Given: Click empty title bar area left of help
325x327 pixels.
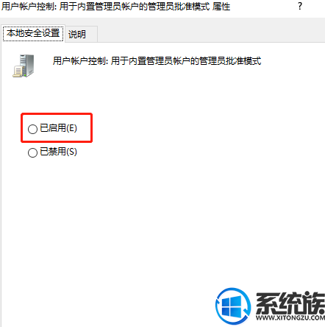Looking at the screenshot, I should [x=263, y=7].
